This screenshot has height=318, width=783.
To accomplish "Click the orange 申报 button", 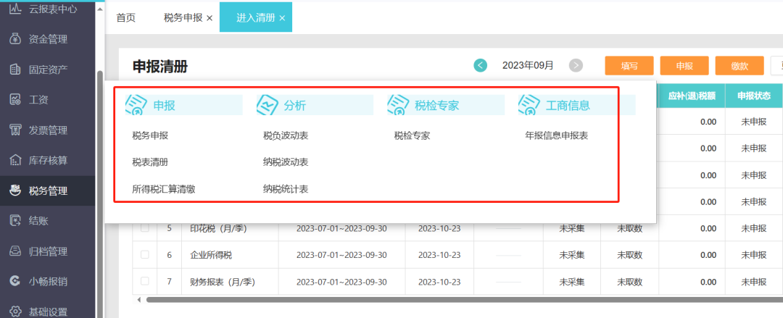I will tap(684, 65).
